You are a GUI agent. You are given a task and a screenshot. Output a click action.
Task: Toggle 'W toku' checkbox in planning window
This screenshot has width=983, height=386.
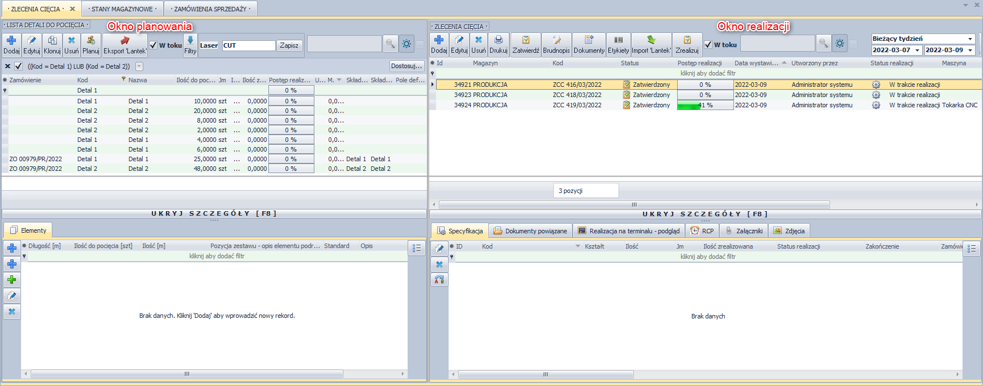154,45
